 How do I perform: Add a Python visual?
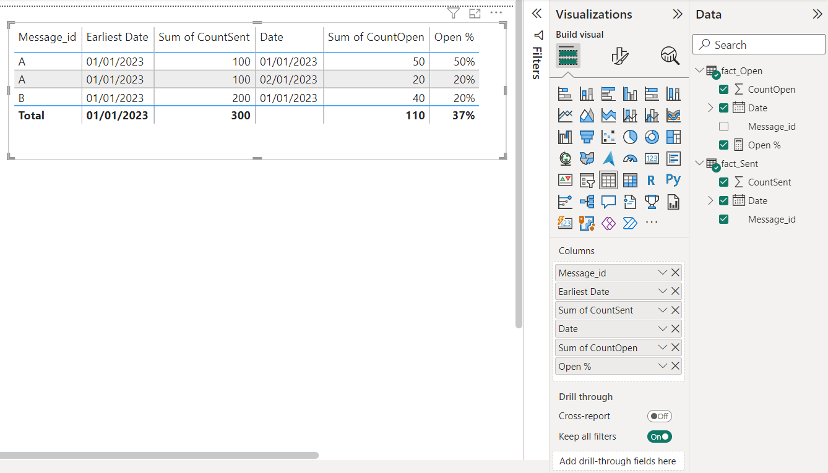tap(673, 180)
